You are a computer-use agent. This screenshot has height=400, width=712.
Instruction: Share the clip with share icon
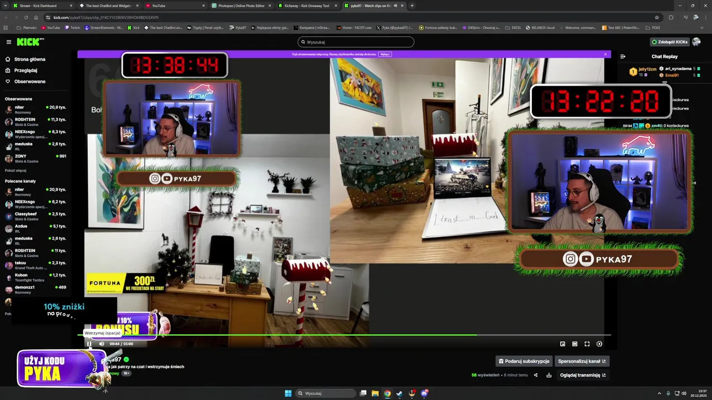[x=536, y=375]
